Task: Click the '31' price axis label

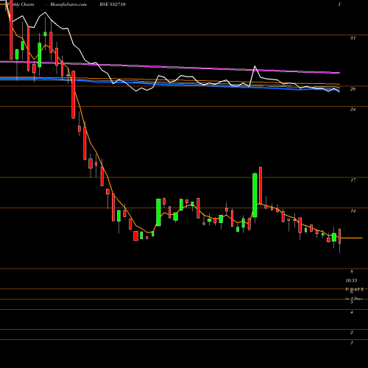Action: [353, 38]
